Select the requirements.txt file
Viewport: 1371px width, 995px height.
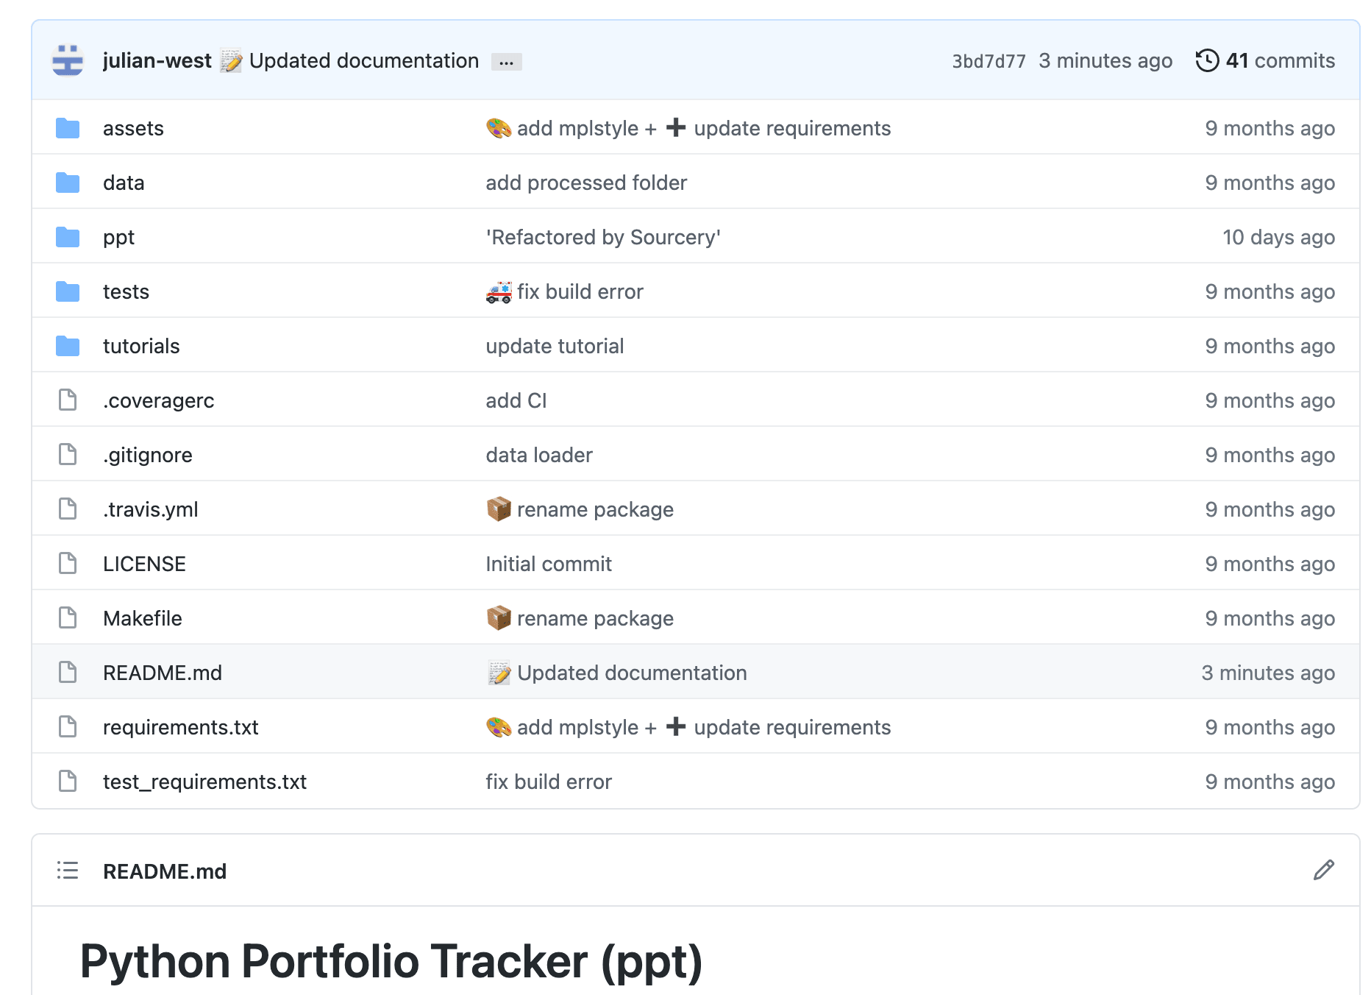pyautogui.click(x=180, y=726)
